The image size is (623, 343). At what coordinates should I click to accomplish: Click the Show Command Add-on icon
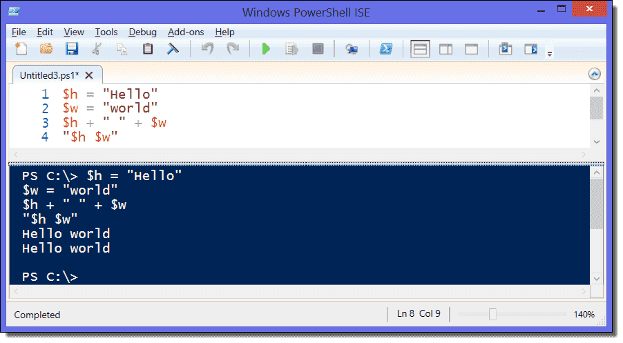(531, 49)
